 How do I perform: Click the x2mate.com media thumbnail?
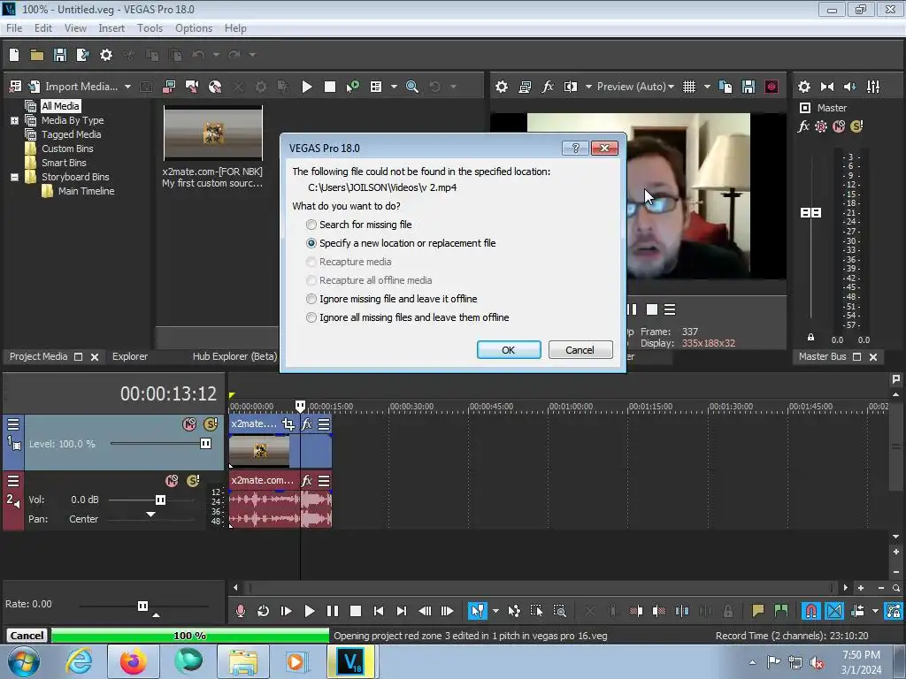click(x=213, y=134)
